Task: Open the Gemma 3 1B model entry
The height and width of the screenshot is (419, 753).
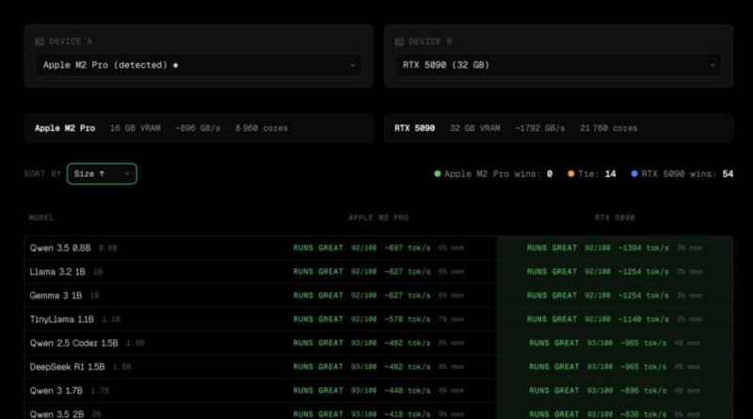Action: point(56,295)
